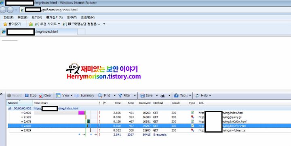This screenshot has height=146, width=291.
Task: Click the Record button in HttpWatch toolbar
Action: click(x=15, y=95)
